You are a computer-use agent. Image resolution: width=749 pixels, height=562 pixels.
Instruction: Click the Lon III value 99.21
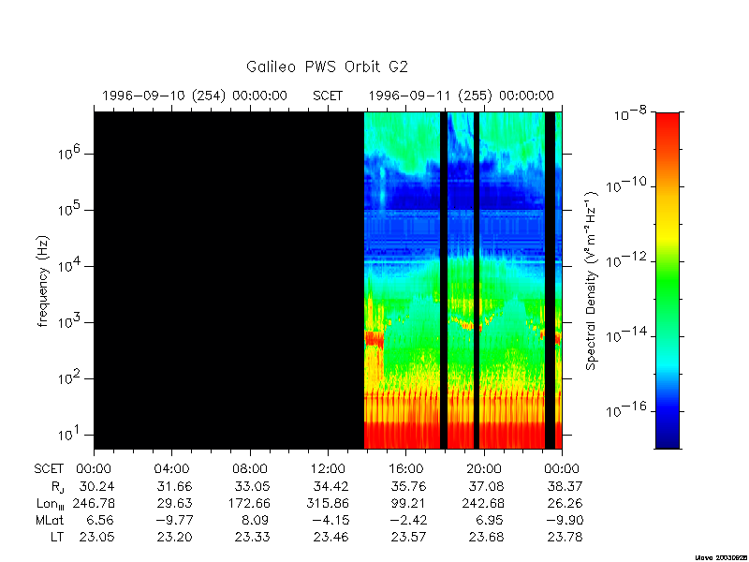coord(409,503)
